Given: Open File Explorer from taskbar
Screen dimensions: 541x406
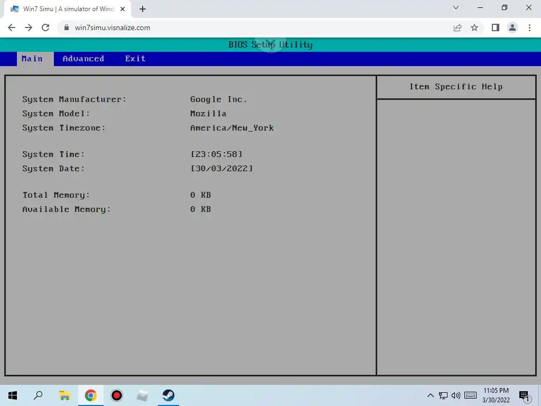Looking at the screenshot, I should 64,395.
